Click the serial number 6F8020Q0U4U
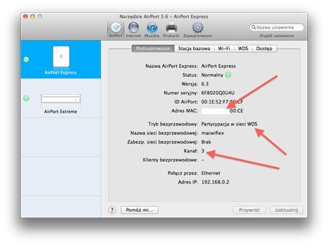The width and height of the screenshot is (328, 246). click(x=218, y=93)
